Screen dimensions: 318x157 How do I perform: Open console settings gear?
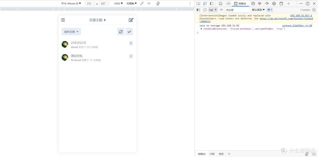tap(314, 10)
